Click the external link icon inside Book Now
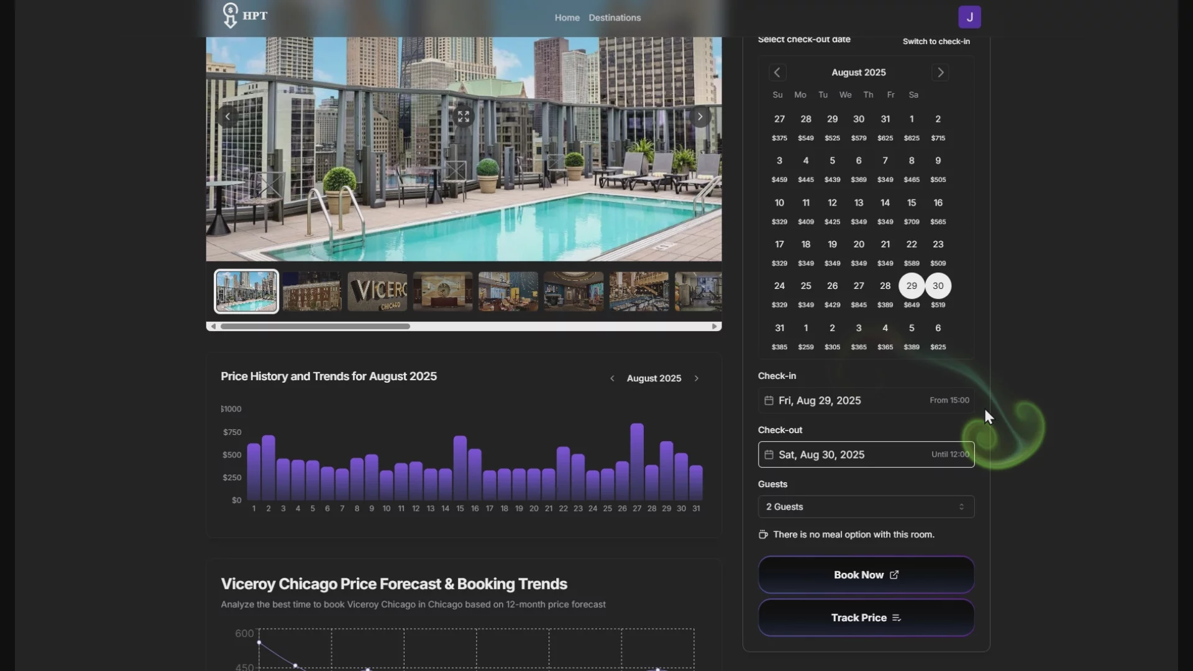Image resolution: width=1193 pixels, height=671 pixels. click(x=895, y=575)
